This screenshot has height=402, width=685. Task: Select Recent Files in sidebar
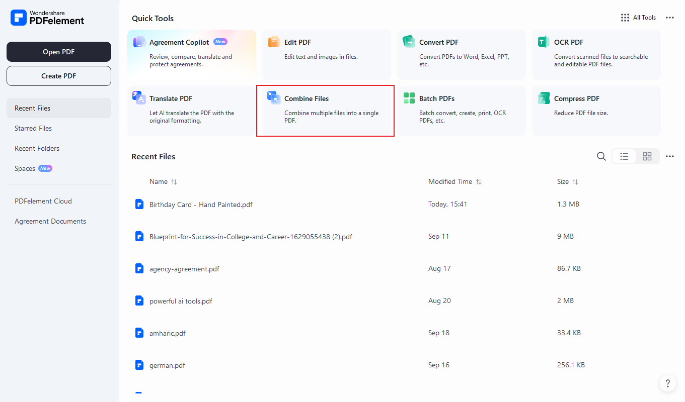pyautogui.click(x=59, y=108)
